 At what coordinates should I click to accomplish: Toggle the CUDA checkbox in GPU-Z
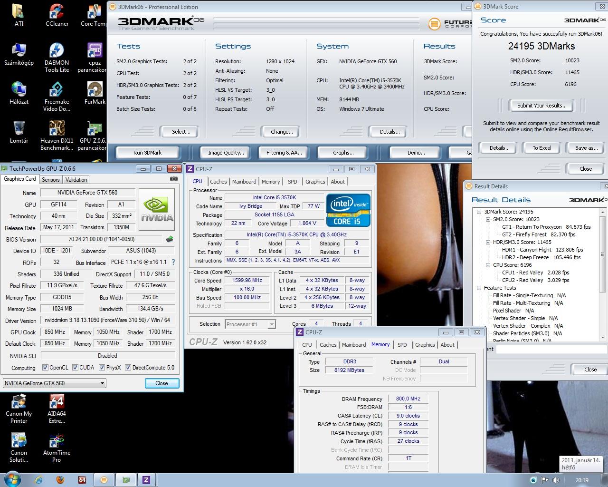(x=75, y=368)
